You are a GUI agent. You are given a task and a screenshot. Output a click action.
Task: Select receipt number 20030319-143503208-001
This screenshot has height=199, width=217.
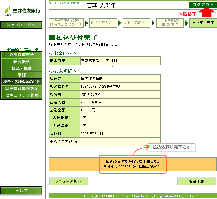pyautogui.click(x=140, y=167)
